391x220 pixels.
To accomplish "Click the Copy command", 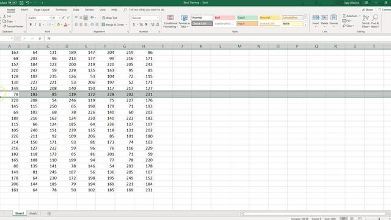I will tap(8, 21).
